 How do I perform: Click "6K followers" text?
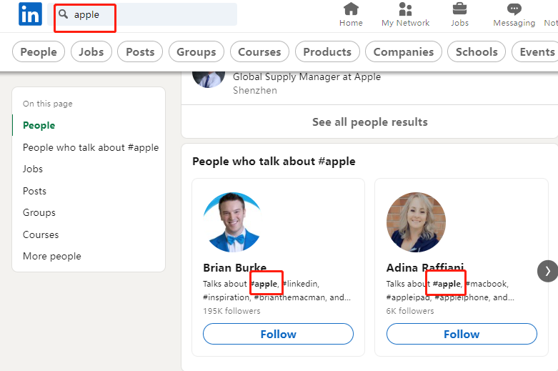click(410, 311)
